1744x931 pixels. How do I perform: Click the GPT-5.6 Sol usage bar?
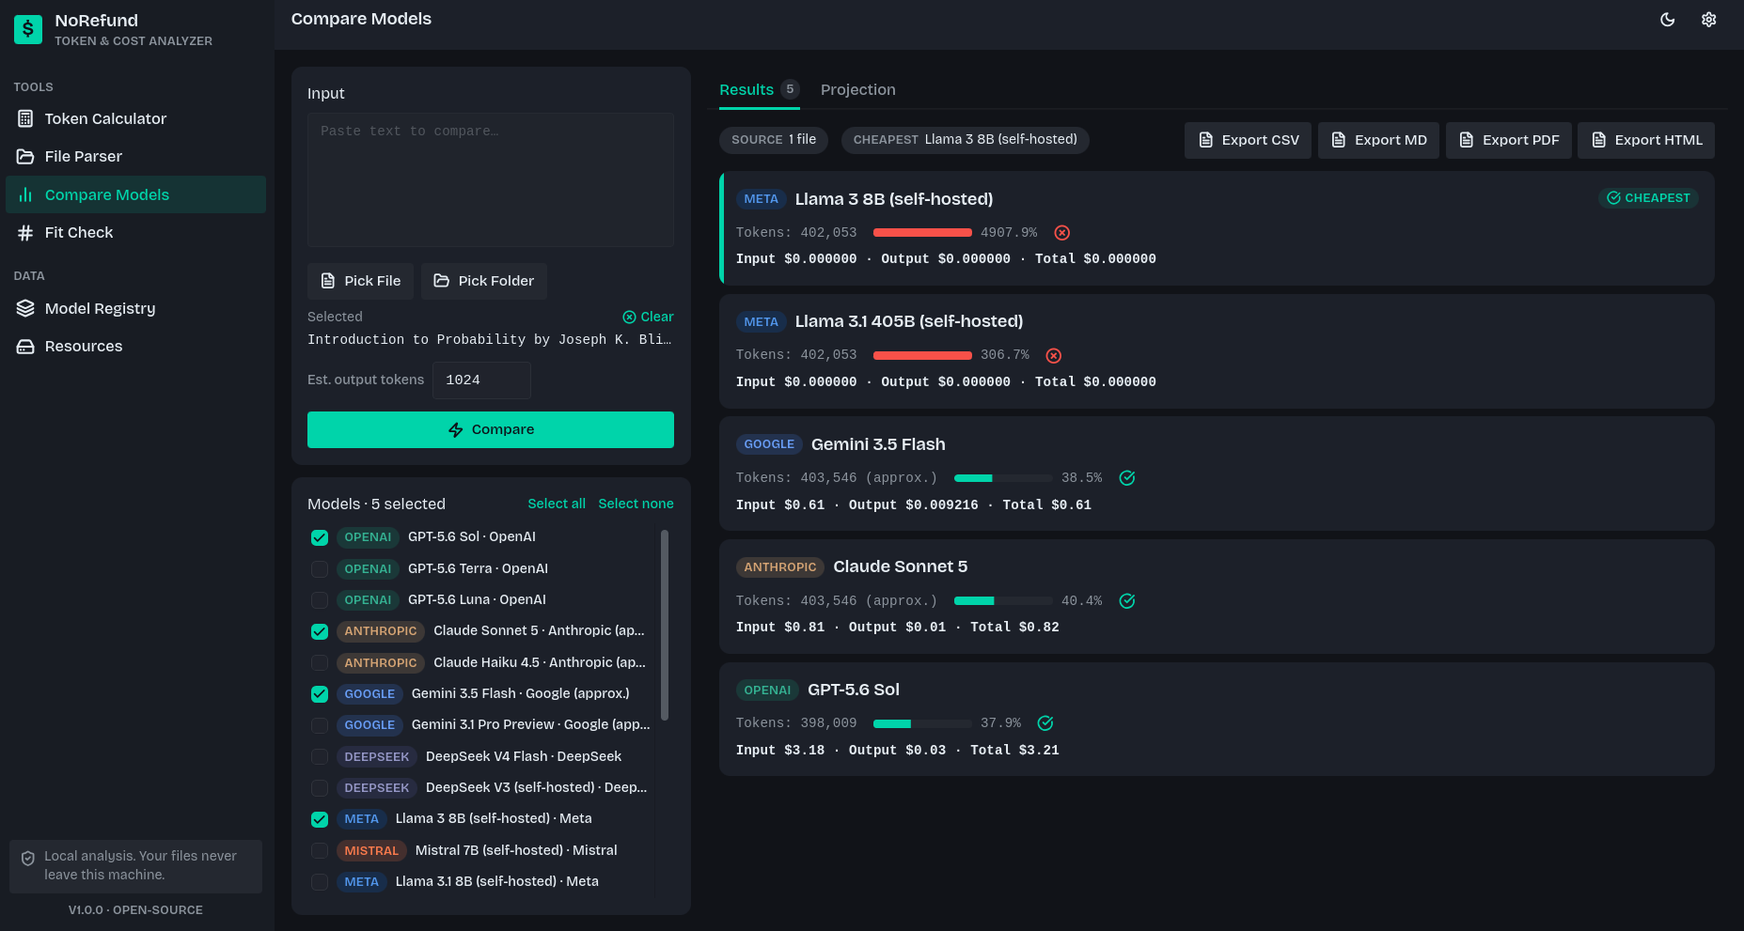(x=922, y=723)
